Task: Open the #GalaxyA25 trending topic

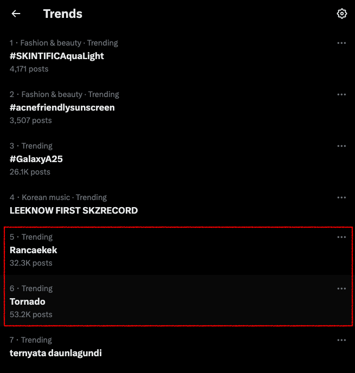Action: pyautogui.click(x=36, y=159)
